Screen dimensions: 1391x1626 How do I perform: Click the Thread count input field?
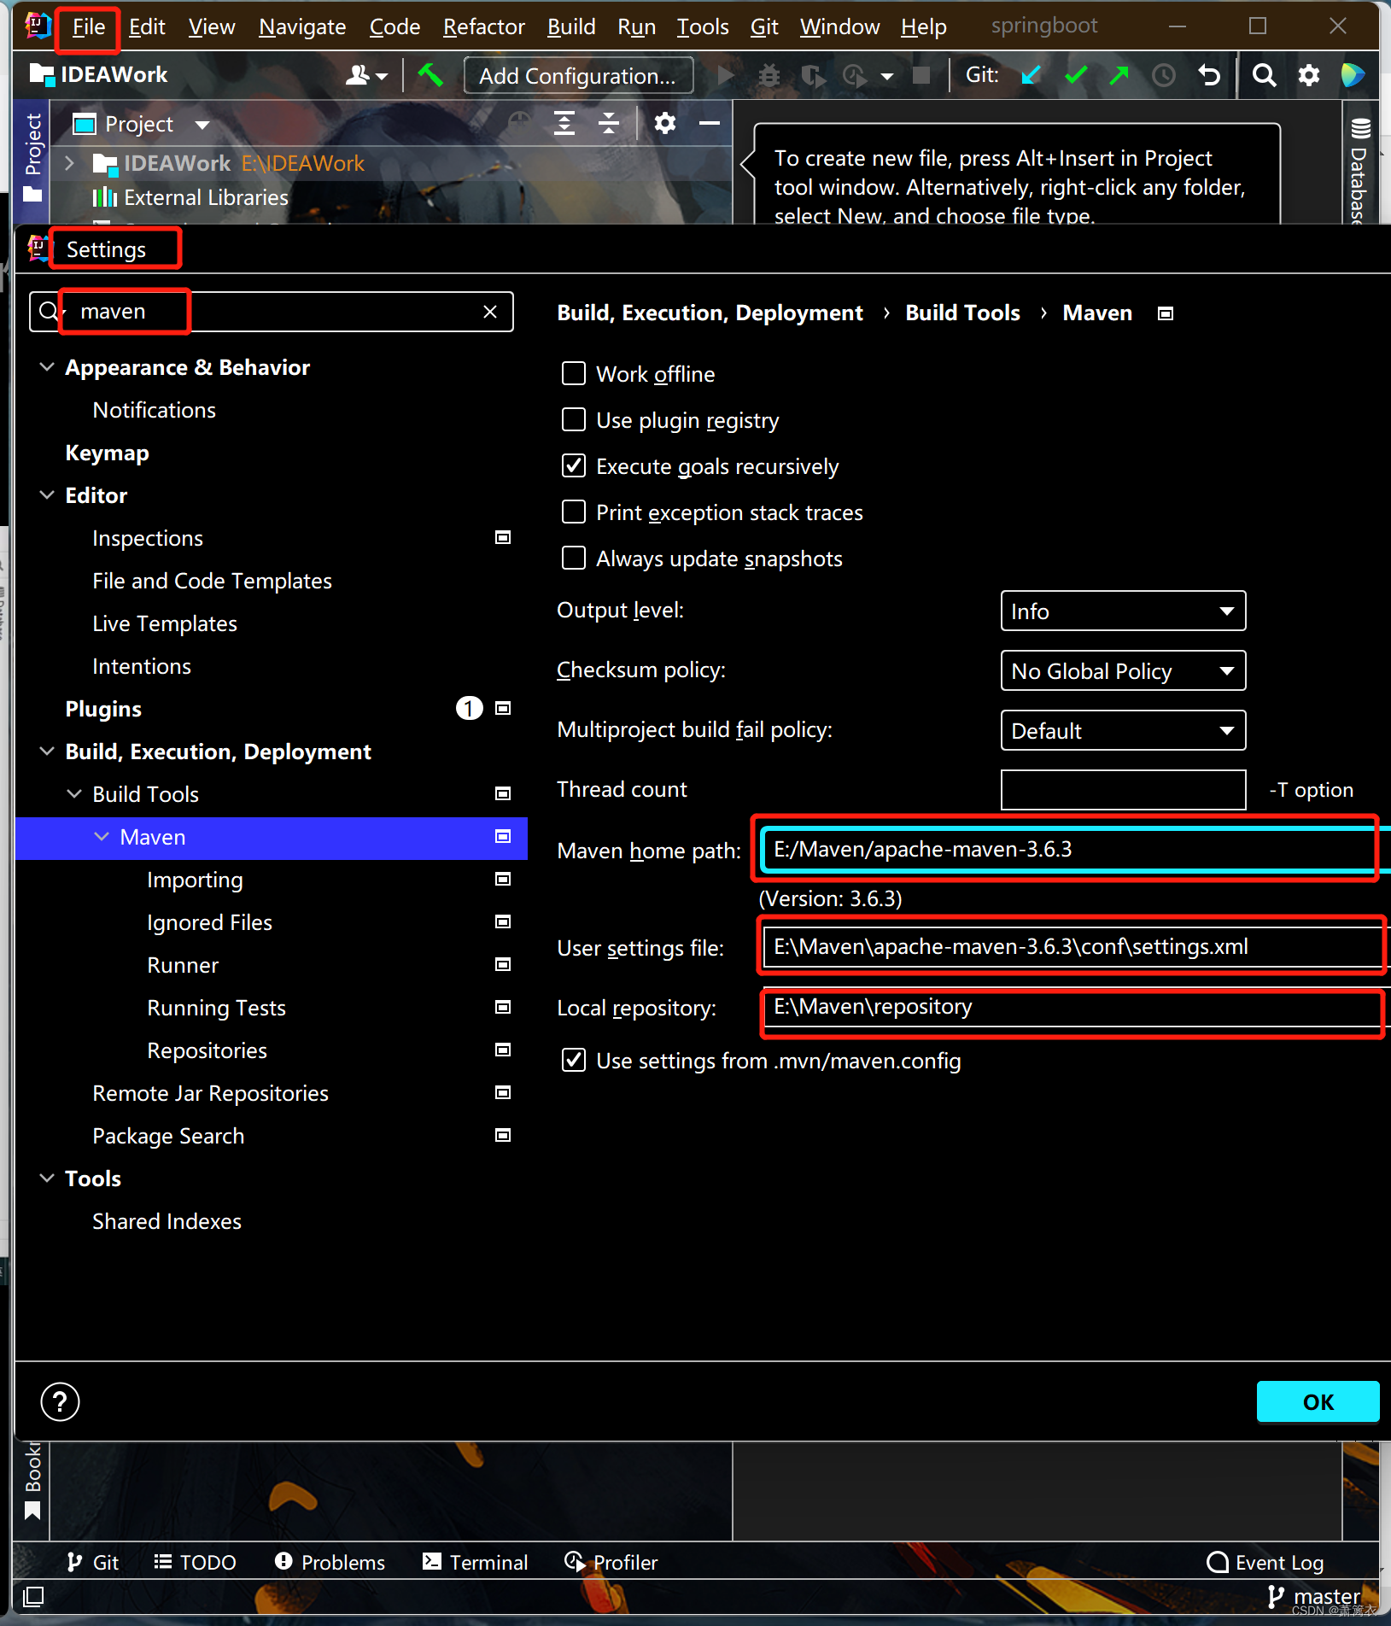pos(1123,790)
